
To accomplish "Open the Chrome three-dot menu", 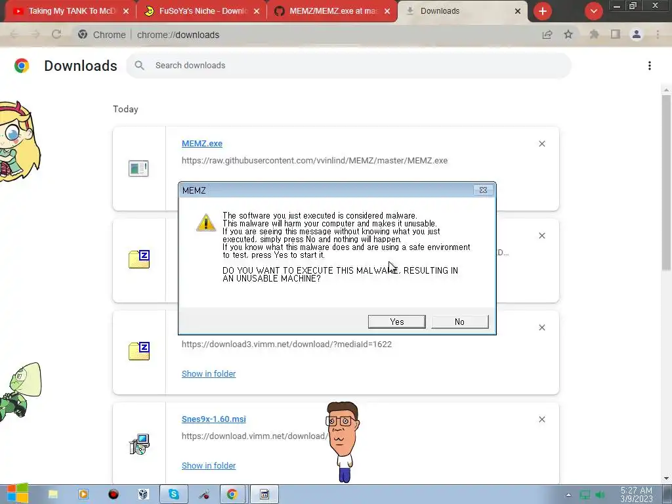I will click(x=658, y=34).
